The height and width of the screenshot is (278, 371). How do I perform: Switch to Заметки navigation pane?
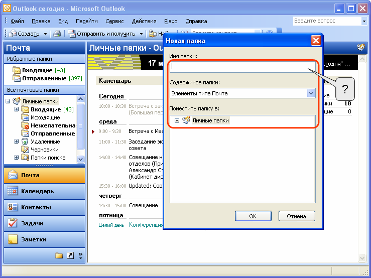(45, 239)
